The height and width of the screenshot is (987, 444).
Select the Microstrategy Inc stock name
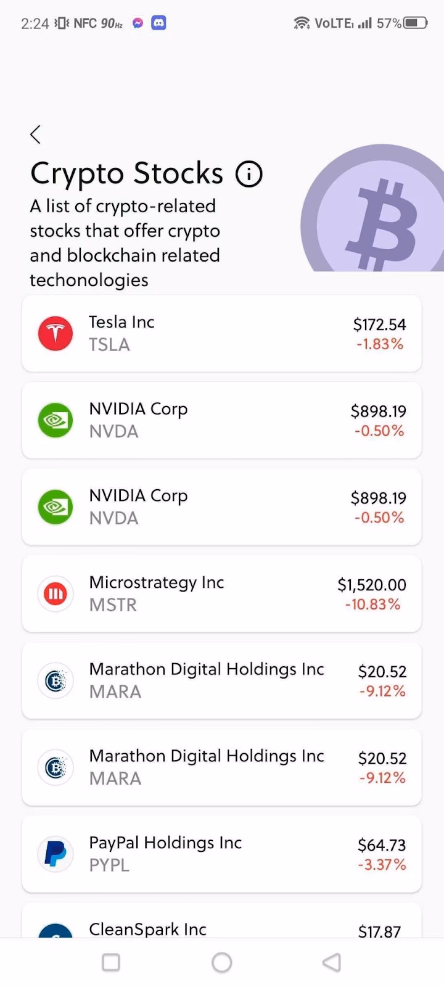tap(157, 582)
